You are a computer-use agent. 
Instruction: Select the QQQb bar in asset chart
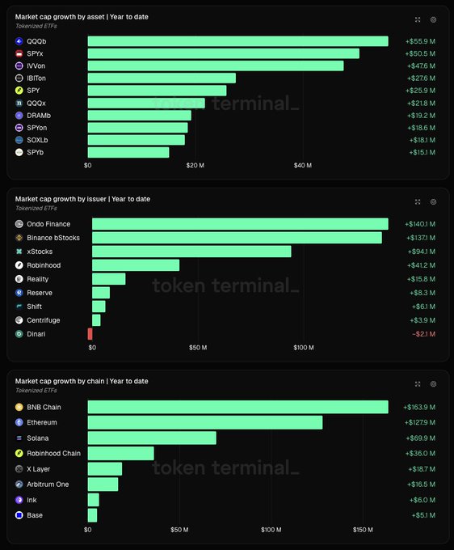pos(238,41)
